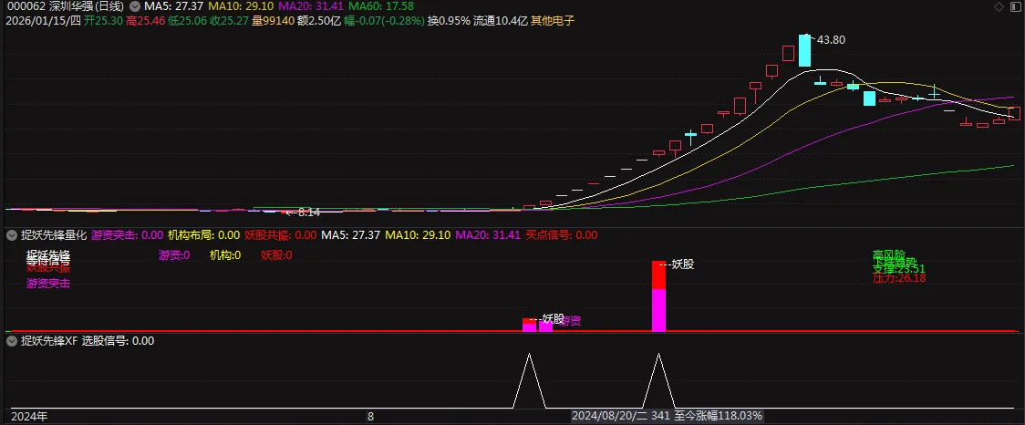Viewport: 1025px width, 425px height.
Task: Click the date 2026/01/15/四
Action: (44, 20)
